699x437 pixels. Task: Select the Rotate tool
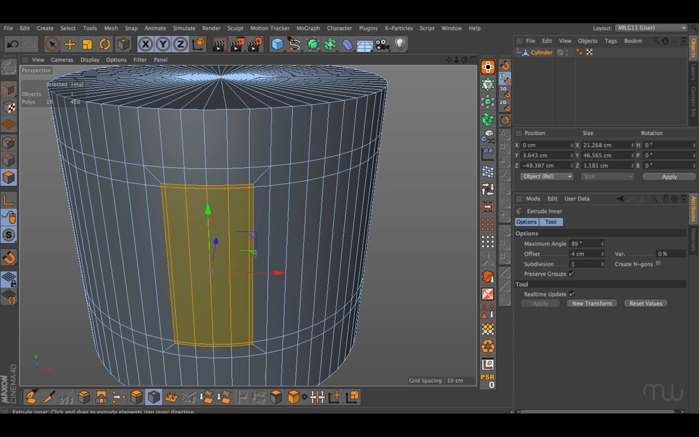click(x=105, y=44)
